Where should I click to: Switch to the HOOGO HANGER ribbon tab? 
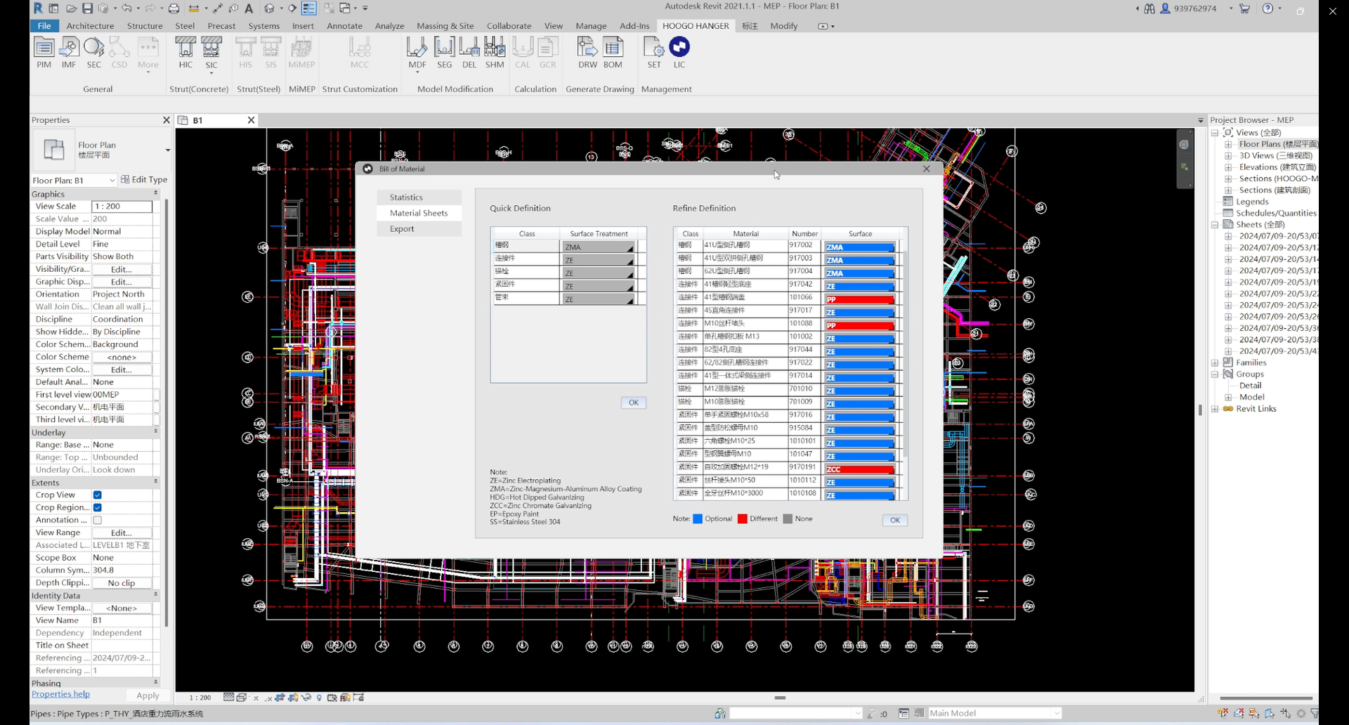pyautogui.click(x=695, y=26)
